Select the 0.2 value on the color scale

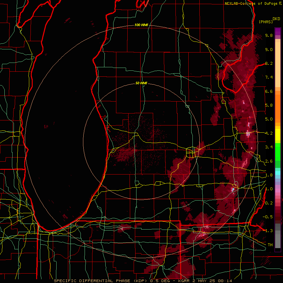tap(269, 203)
